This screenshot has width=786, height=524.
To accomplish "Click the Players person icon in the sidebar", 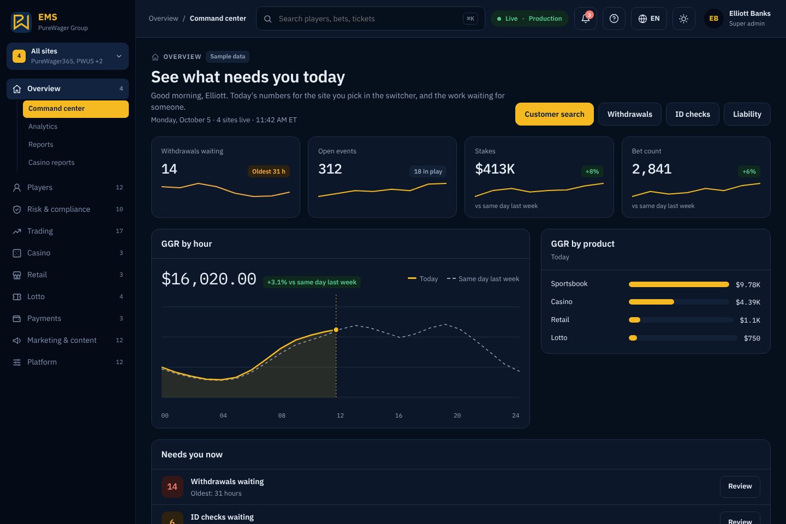I will [x=17, y=187].
